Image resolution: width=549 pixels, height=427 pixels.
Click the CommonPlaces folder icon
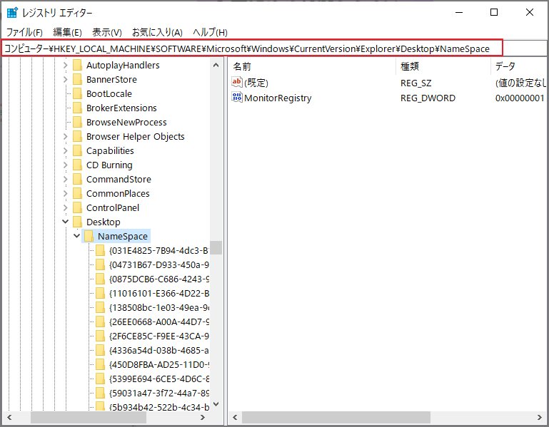click(x=77, y=194)
